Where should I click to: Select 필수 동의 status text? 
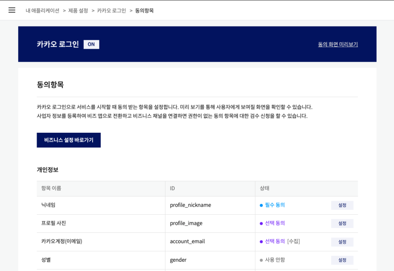(x=275, y=205)
